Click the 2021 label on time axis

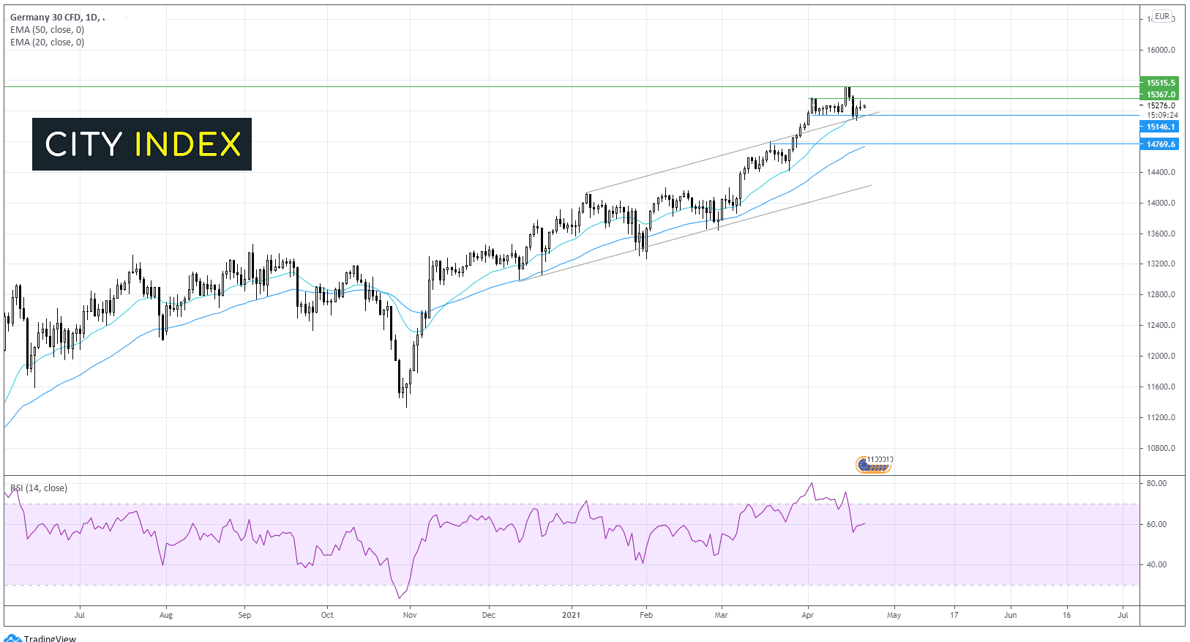[571, 615]
